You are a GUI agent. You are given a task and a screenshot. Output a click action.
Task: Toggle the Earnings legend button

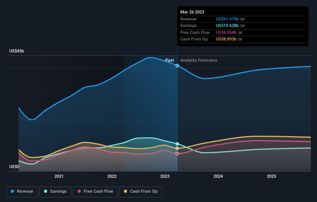pyautogui.click(x=55, y=192)
